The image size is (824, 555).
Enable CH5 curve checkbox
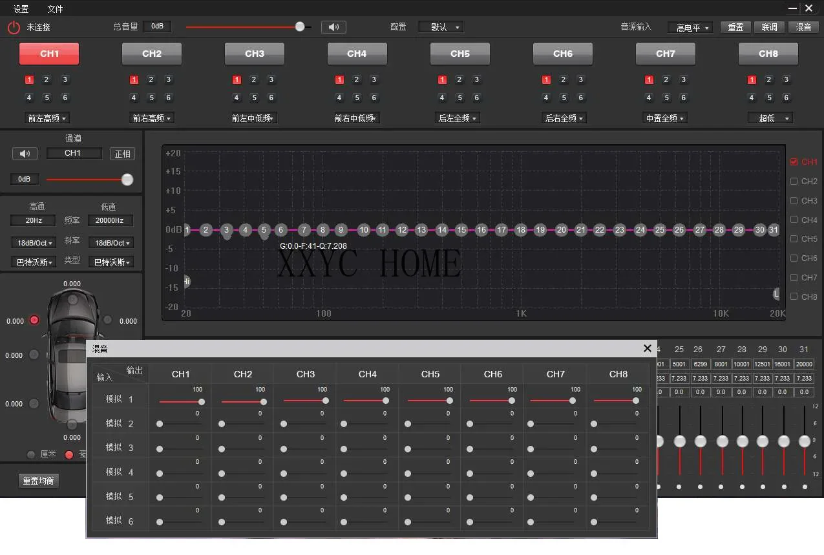coord(794,239)
